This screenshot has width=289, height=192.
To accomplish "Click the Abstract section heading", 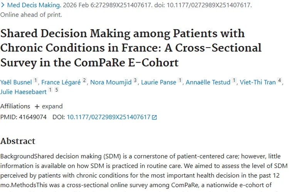I will [x=18, y=141].
